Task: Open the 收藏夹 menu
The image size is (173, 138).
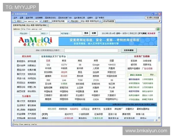Action: pyautogui.click(x=90, y=18)
